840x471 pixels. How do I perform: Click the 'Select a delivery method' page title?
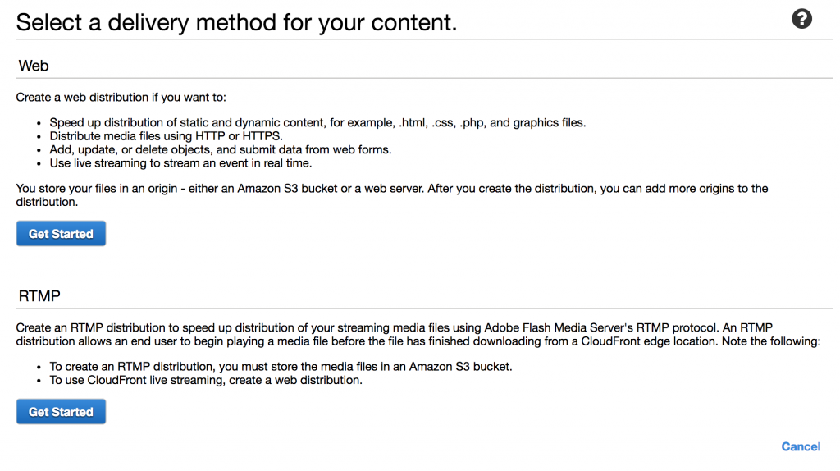[236, 21]
